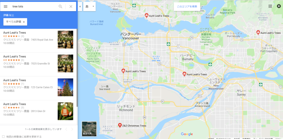Collapse the side panel arrow
283x139 pixels.
click(x=80, y=7)
